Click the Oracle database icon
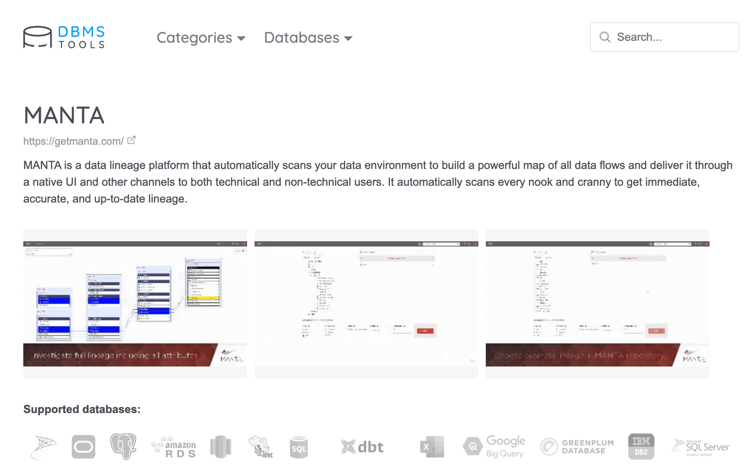The height and width of the screenshot is (468, 756). pyautogui.click(x=83, y=446)
